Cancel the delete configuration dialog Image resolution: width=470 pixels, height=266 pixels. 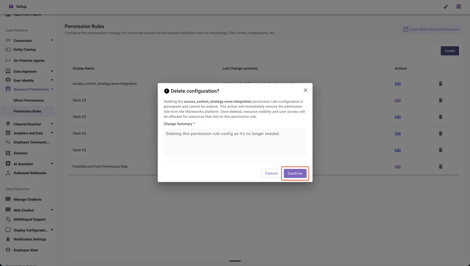pos(271,173)
